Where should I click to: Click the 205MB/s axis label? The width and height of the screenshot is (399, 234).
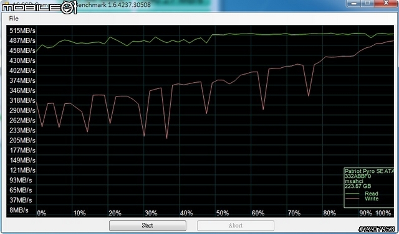coord(22,140)
